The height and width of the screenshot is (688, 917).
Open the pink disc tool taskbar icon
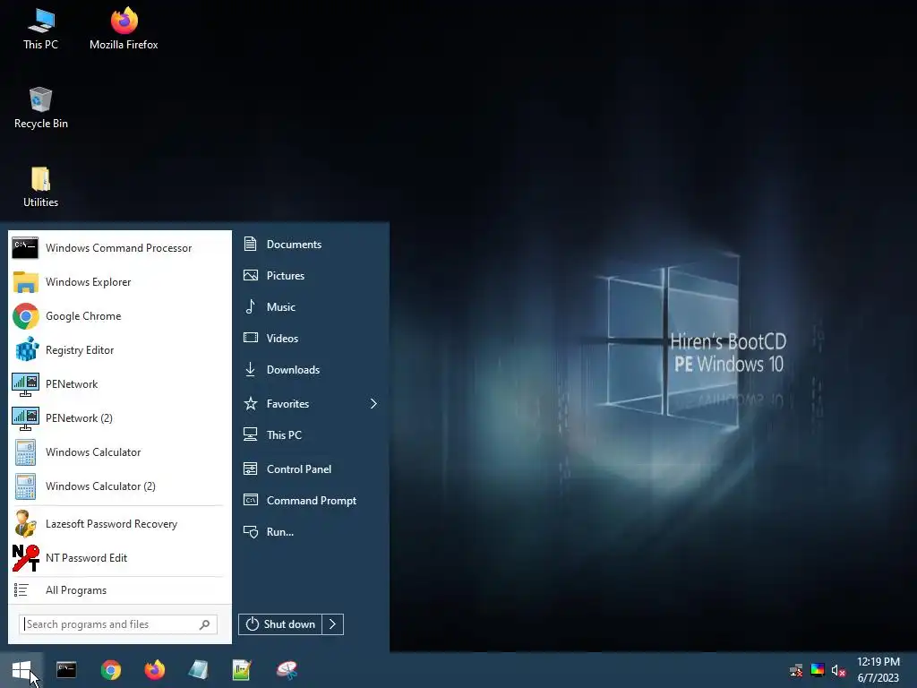(287, 670)
